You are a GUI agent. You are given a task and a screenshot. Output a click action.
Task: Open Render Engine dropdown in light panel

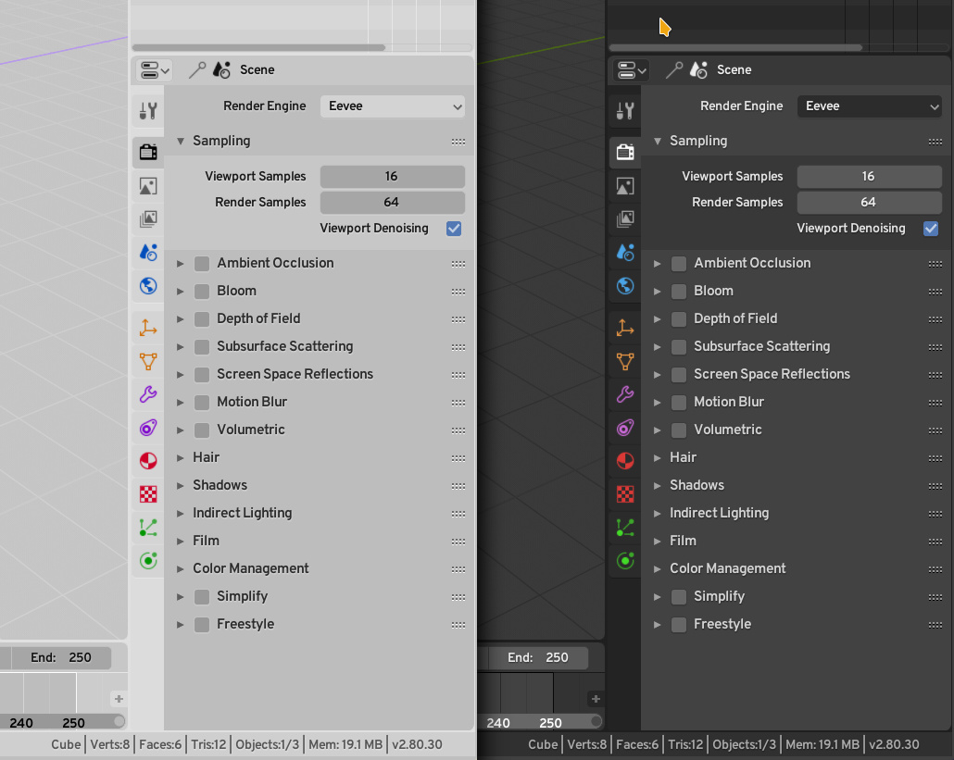[x=393, y=106]
